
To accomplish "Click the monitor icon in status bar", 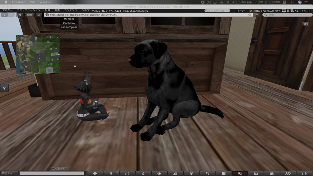I will (x=284, y=11).
